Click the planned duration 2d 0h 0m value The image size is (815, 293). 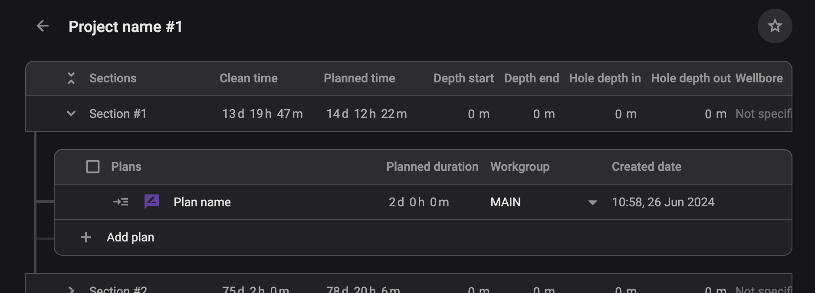tap(418, 202)
